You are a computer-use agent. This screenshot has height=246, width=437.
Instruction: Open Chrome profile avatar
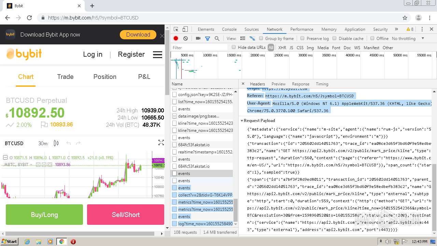[x=419, y=18]
